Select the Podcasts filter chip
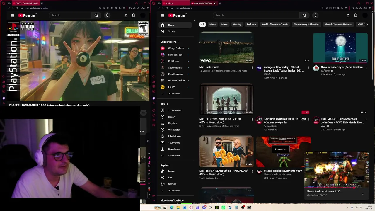 pos(252,24)
